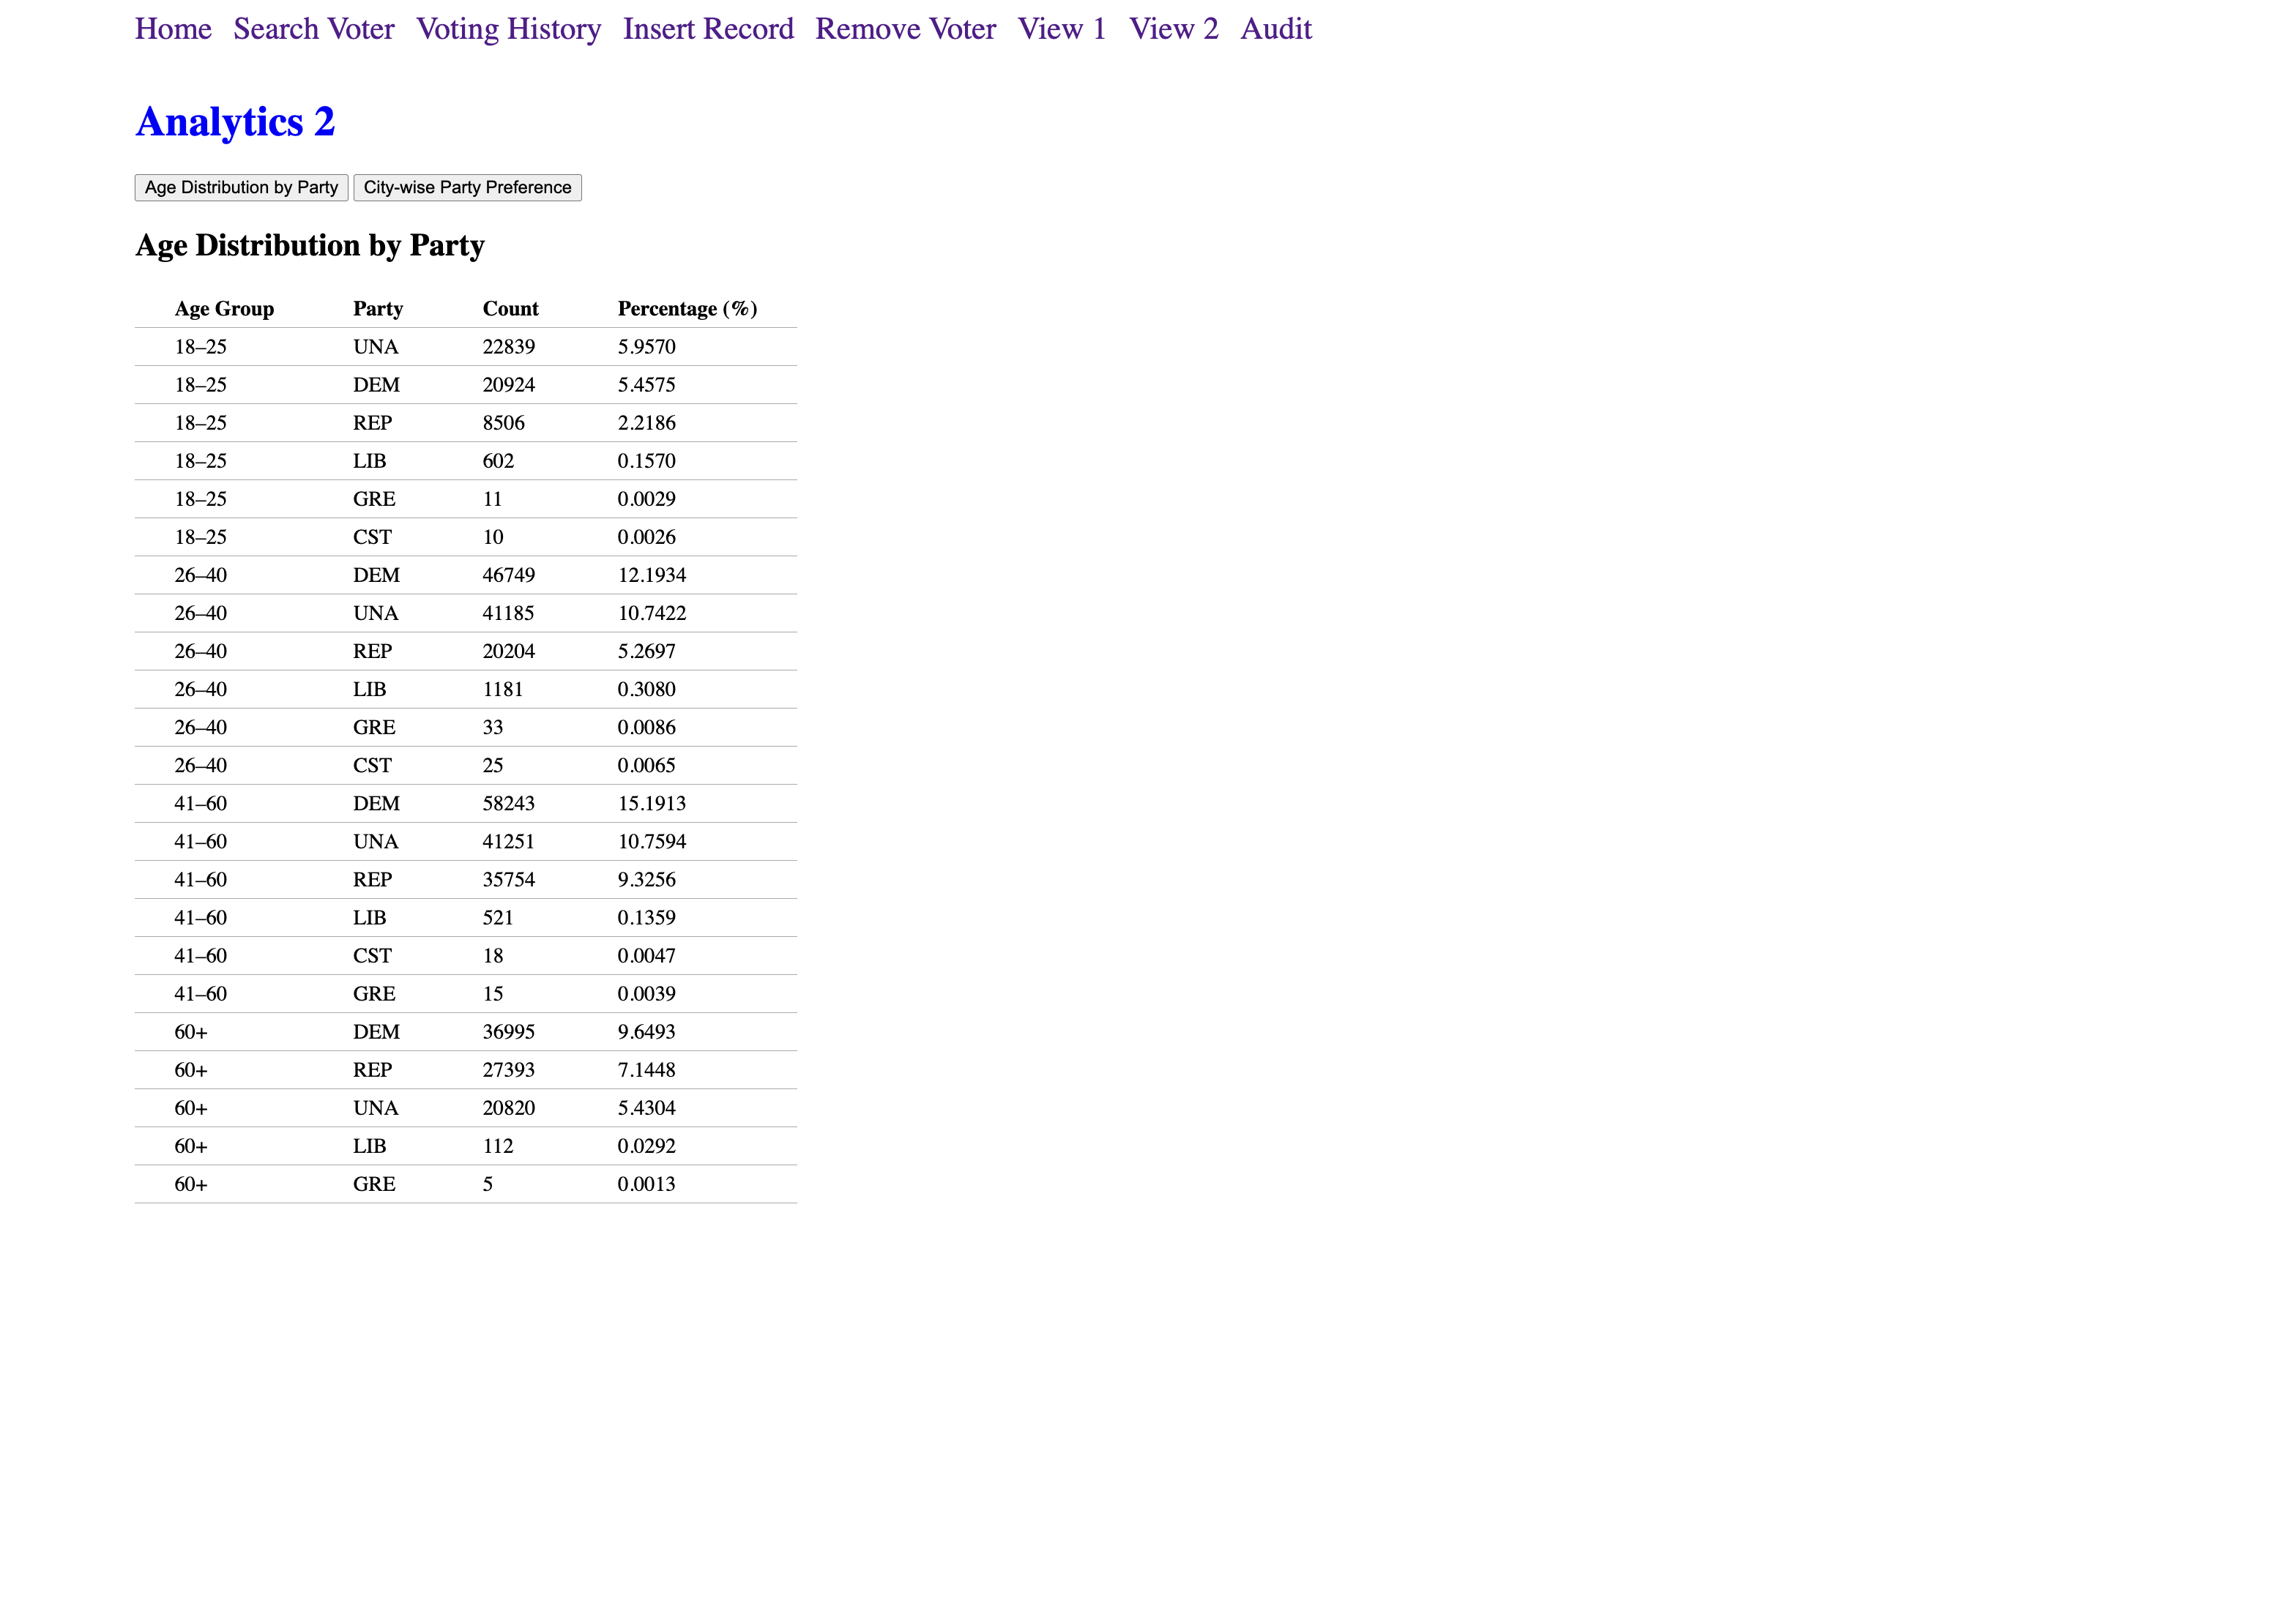
Task: Click percentage 15.1913
Action: (652, 802)
